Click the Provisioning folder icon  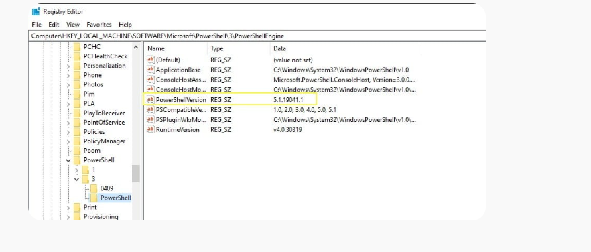77,216
